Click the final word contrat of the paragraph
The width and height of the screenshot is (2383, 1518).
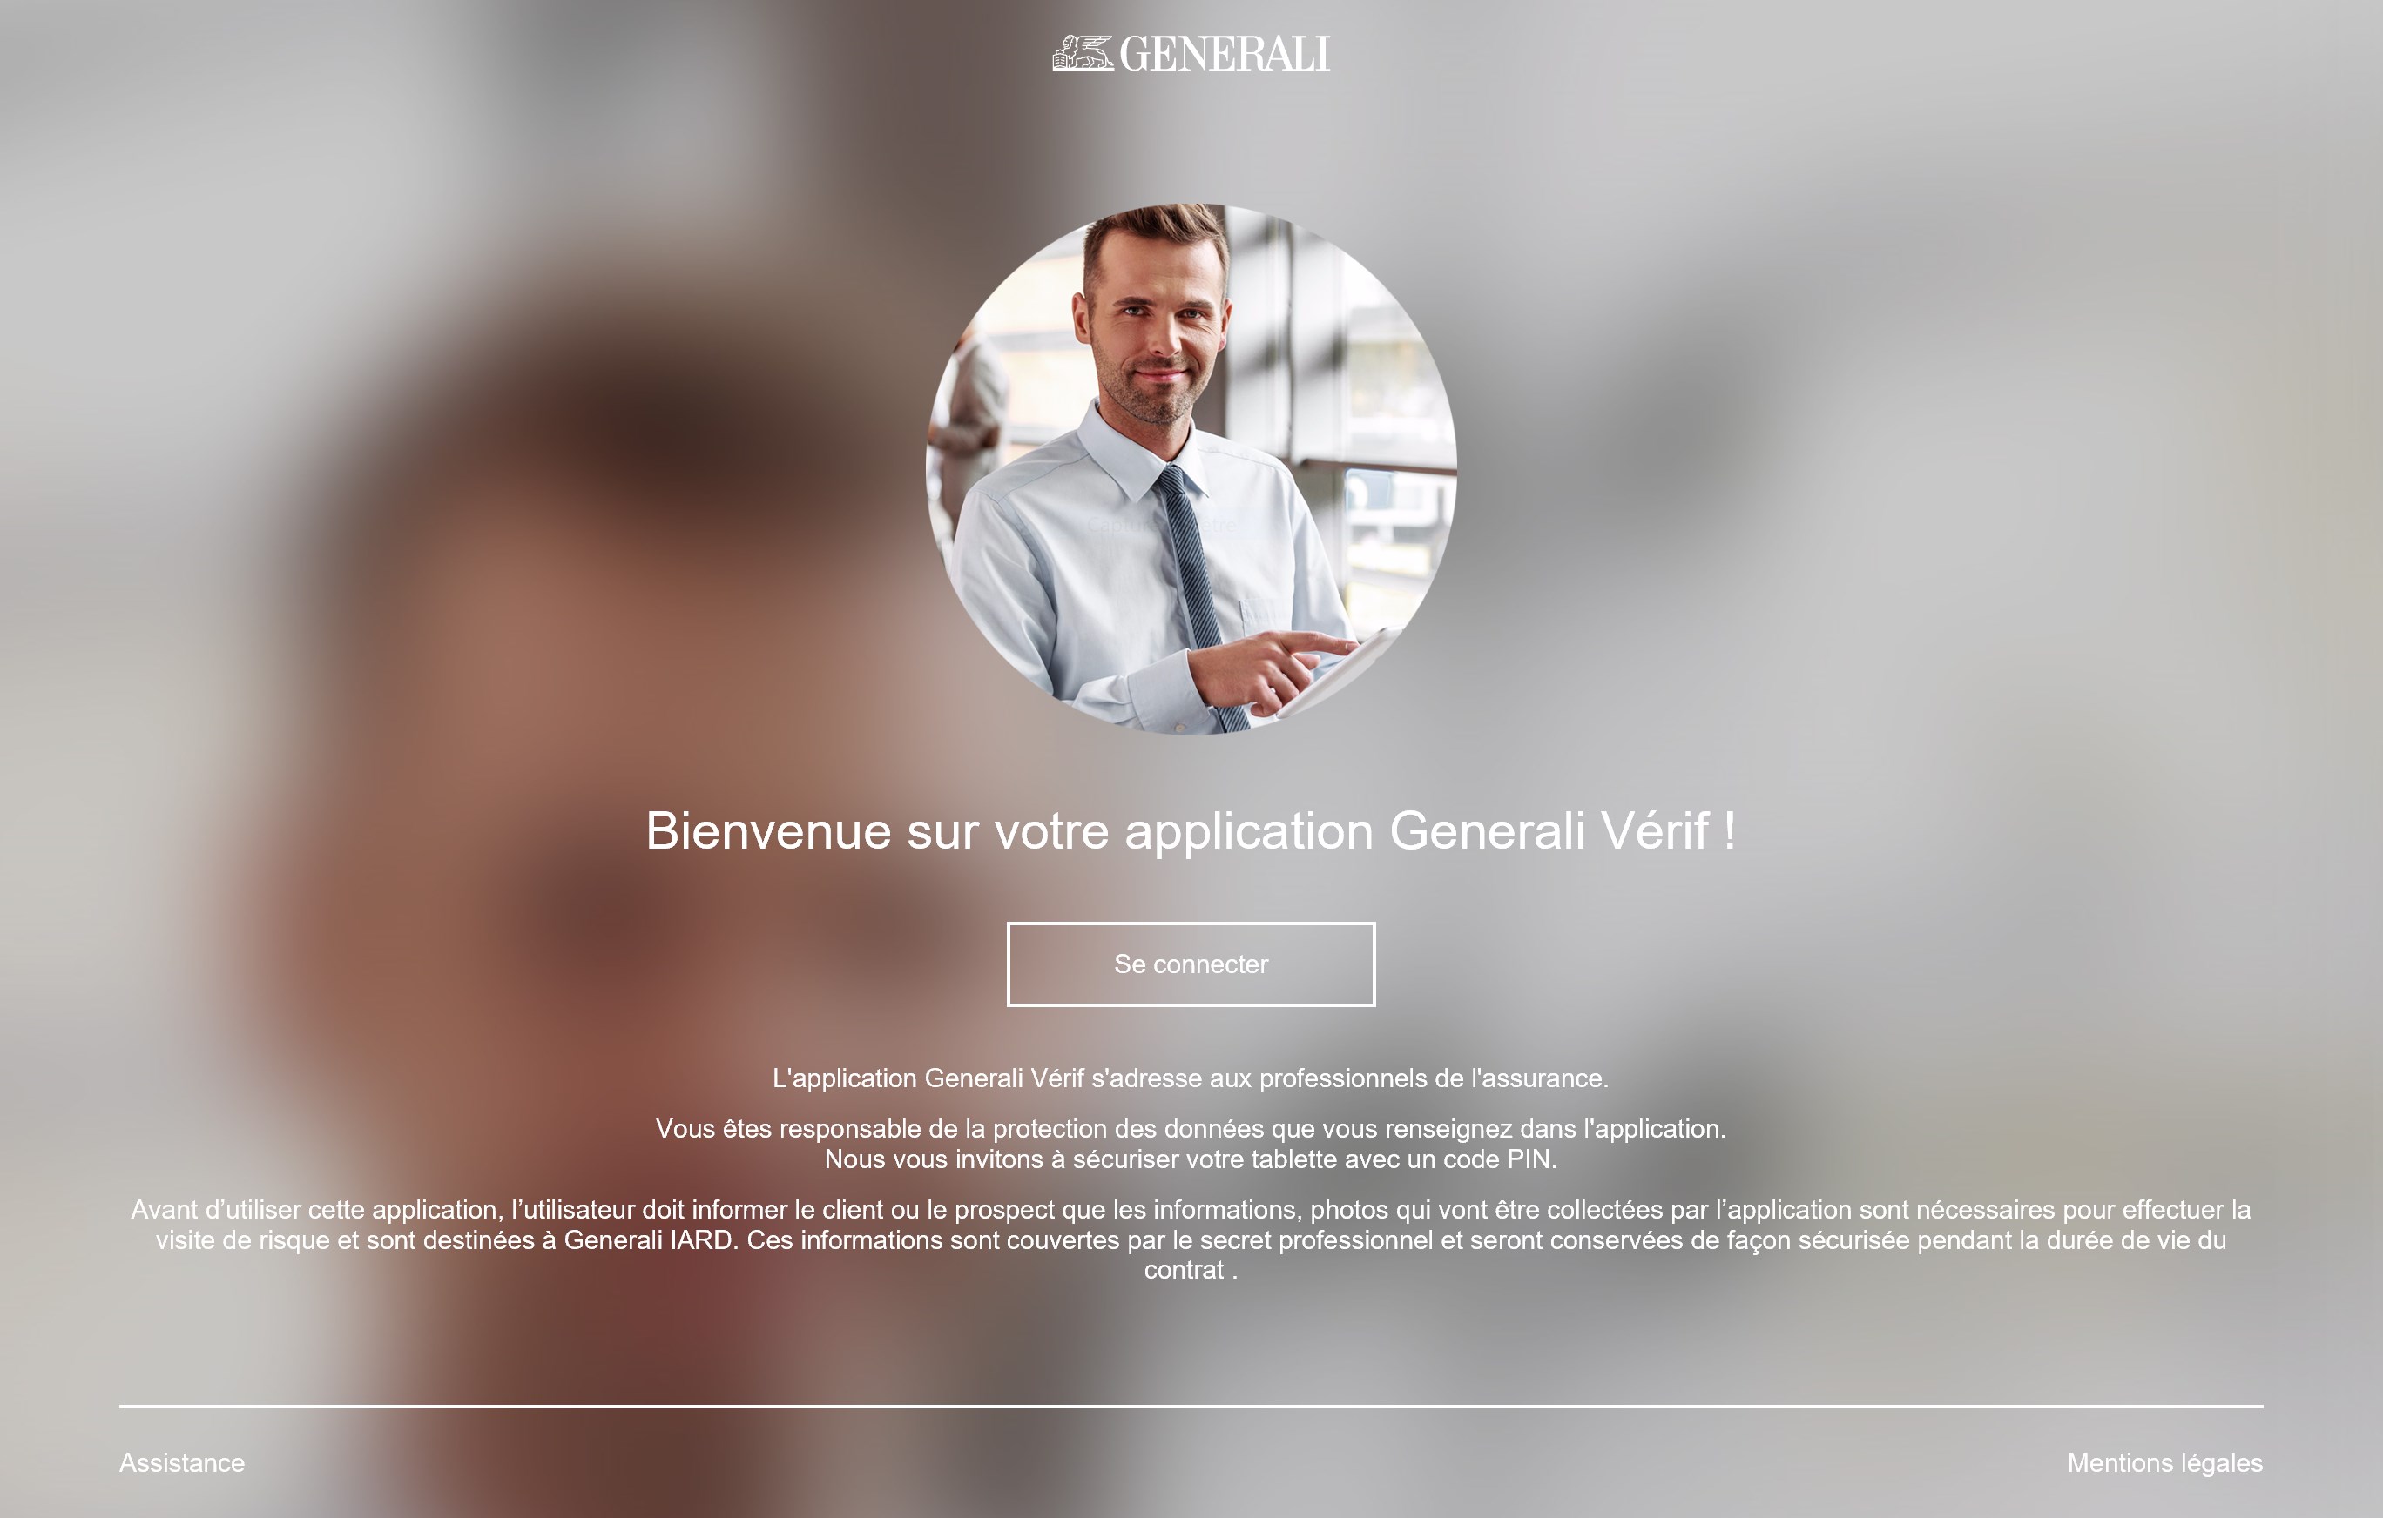click(x=1184, y=1271)
